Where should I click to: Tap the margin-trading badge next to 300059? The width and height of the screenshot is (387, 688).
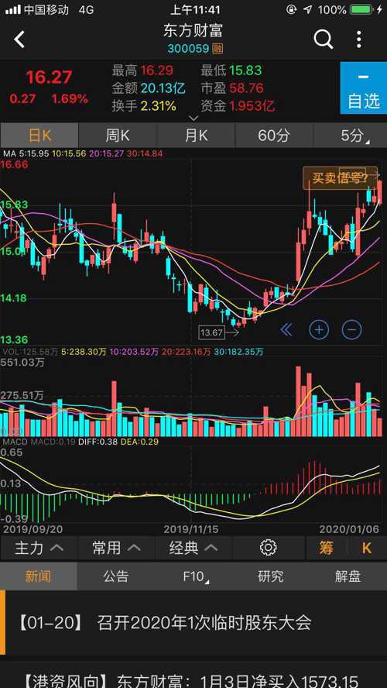tap(217, 49)
